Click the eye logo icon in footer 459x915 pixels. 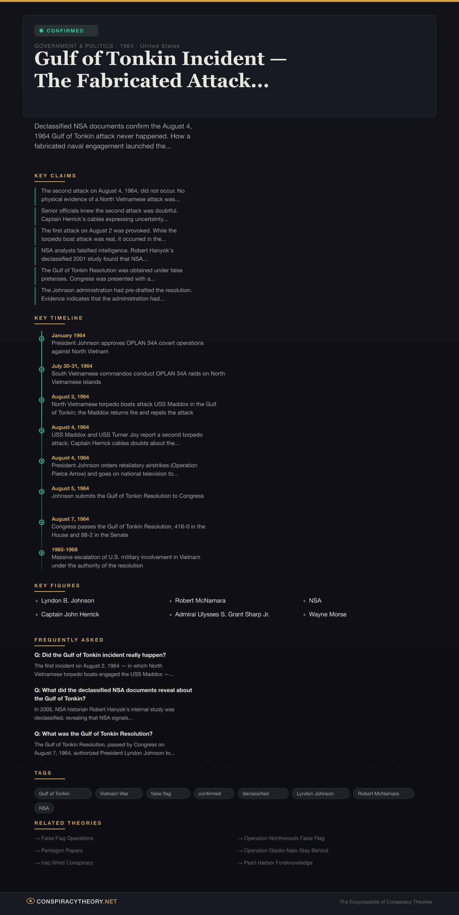coord(31,901)
